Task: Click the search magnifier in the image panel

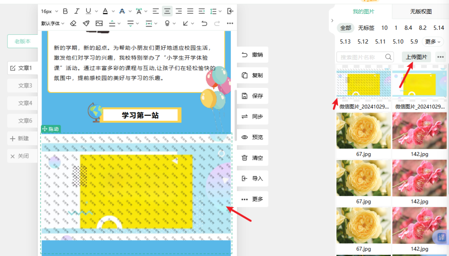Action: tap(389, 57)
